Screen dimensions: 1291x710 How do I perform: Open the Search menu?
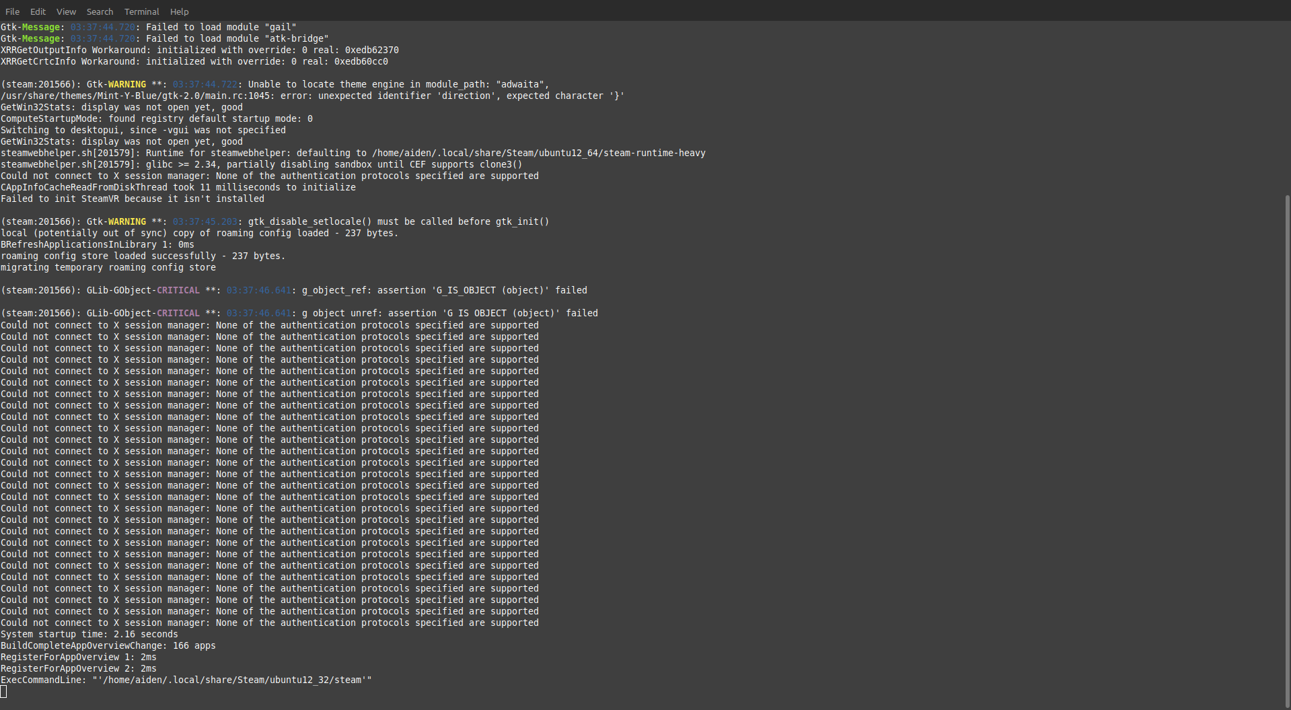click(100, 11)
